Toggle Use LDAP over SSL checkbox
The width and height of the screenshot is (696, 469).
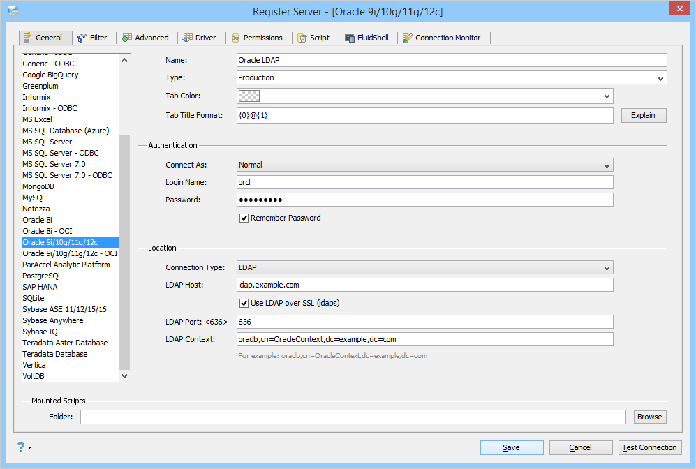(x=244, y=303)
